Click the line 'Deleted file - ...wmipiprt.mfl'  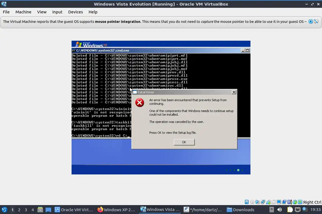tap(130, 55)
